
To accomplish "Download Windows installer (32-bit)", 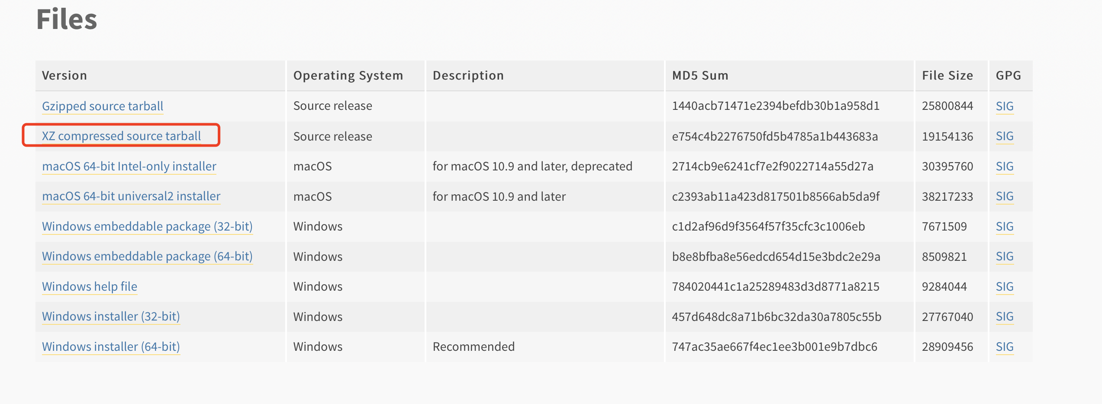I will click(x=111, y=316).
